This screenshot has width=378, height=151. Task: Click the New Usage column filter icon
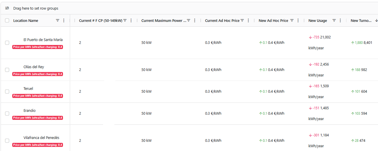[334, 21]
